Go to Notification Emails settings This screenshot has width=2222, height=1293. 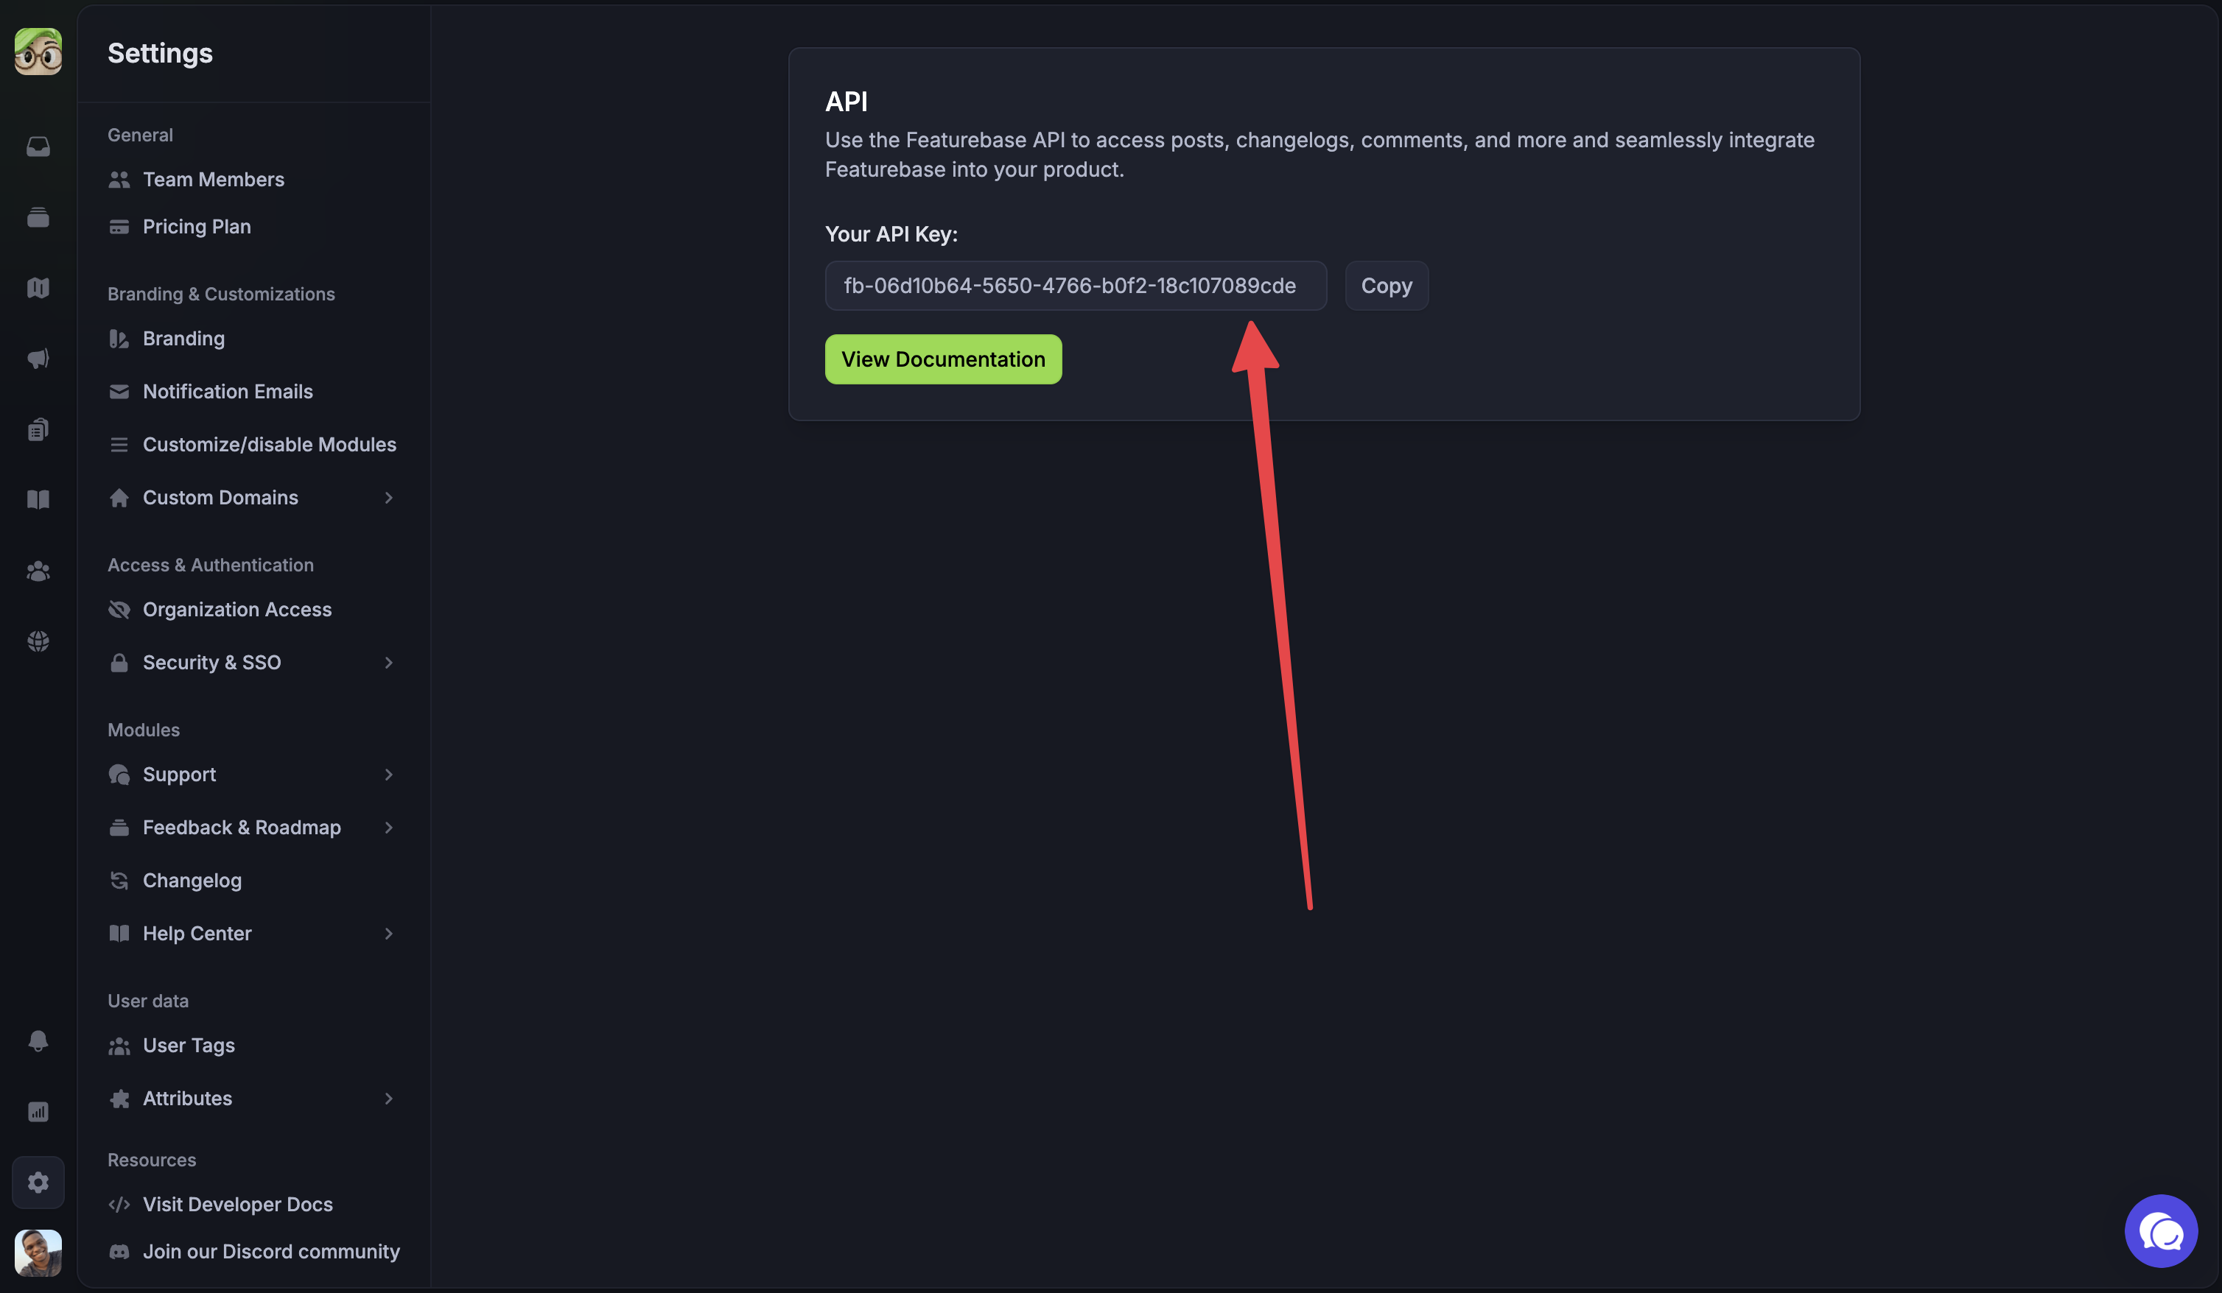click(228, 391)
